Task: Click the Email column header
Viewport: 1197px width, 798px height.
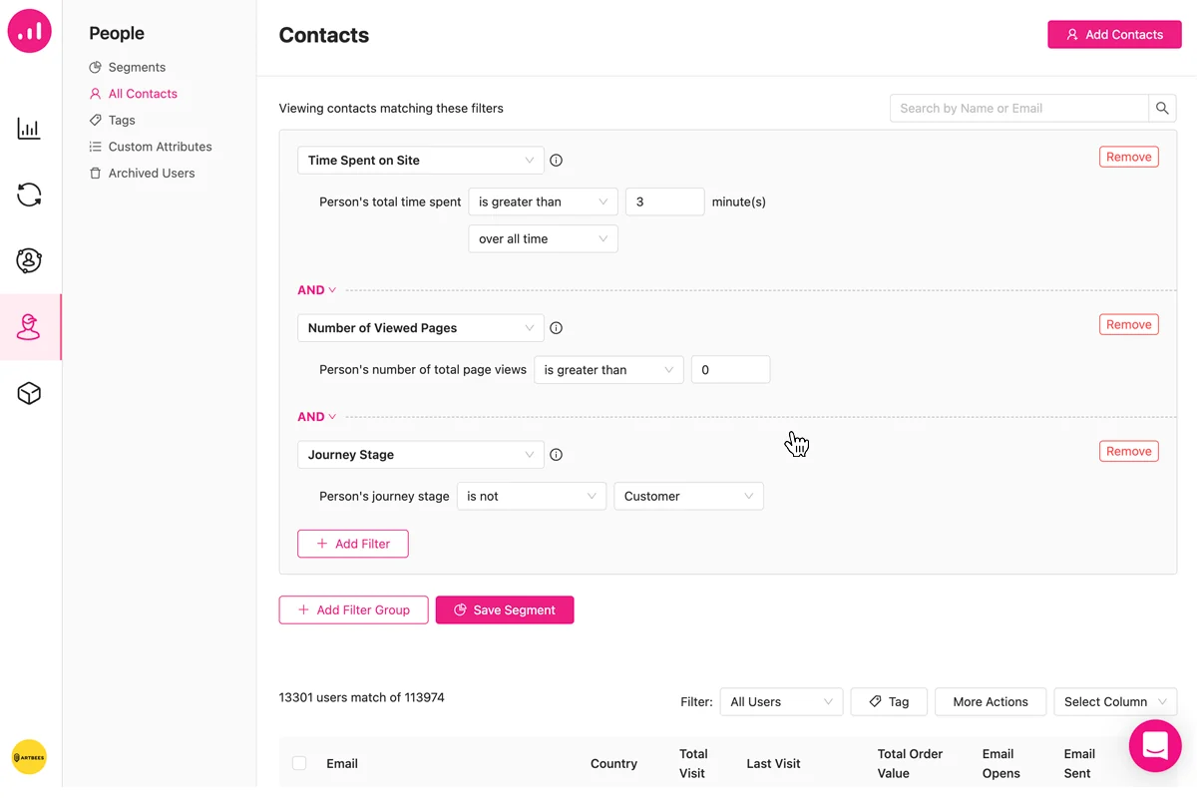Action: (342, 764)
